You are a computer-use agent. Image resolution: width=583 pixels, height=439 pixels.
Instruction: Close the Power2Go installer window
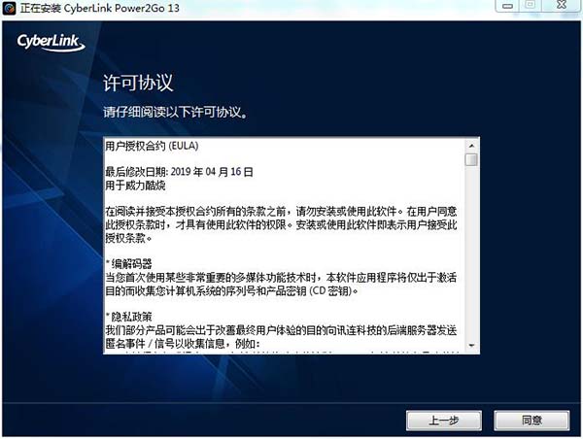(x=561, y=5)
